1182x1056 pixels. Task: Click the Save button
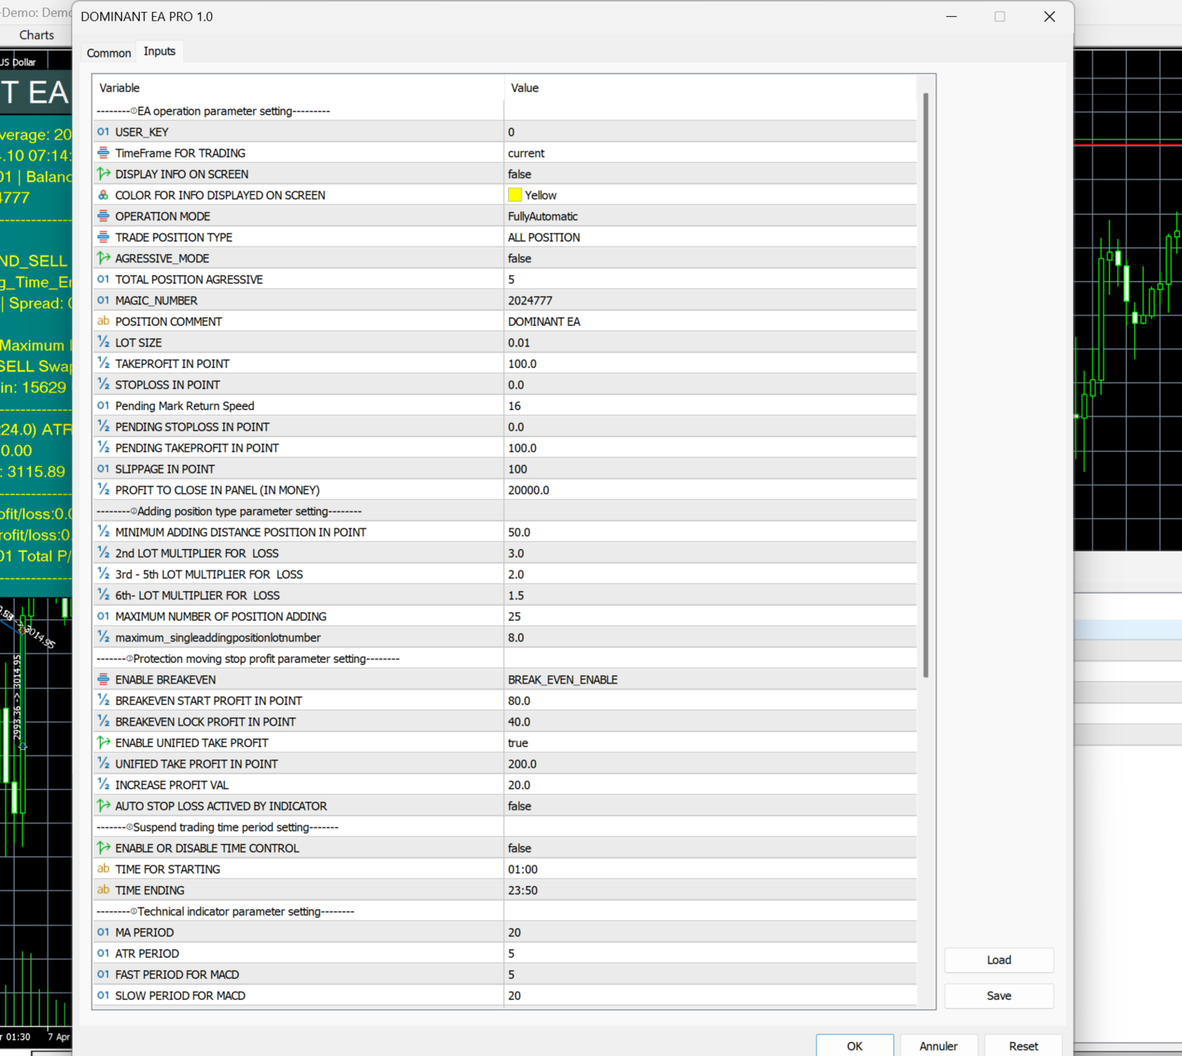(x=999, y=995)
